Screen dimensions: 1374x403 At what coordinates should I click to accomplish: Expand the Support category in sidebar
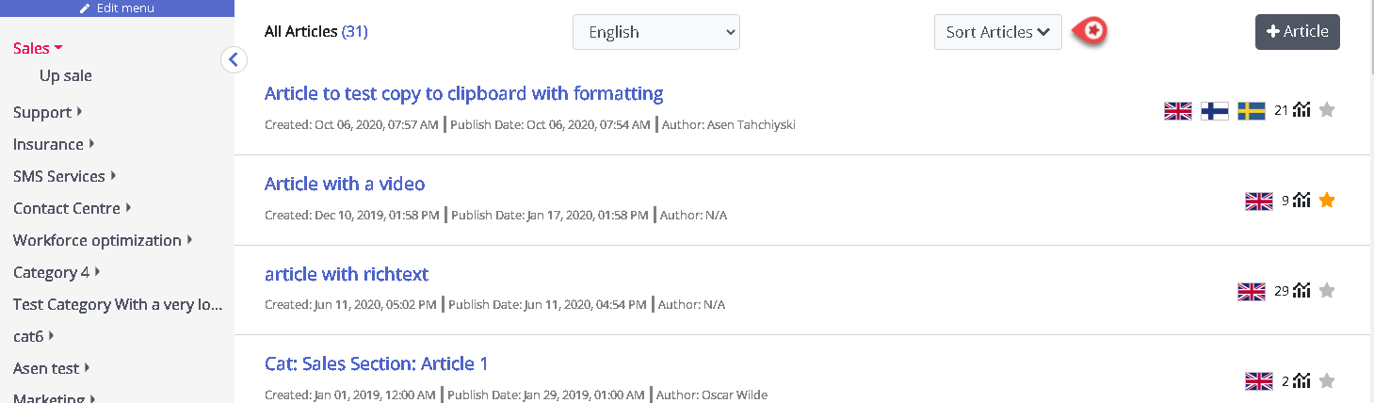47,112
